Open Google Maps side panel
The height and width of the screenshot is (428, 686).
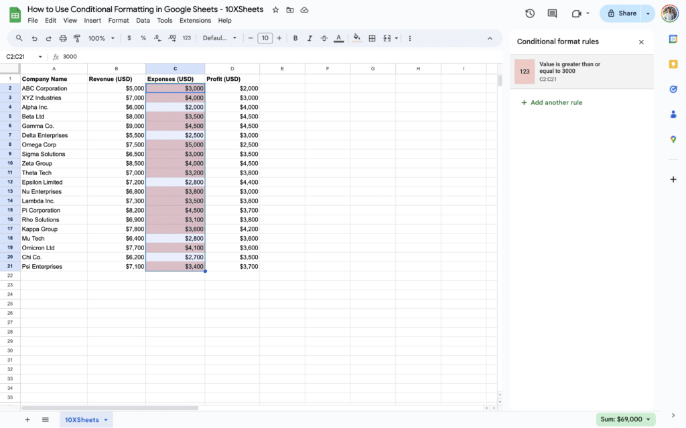[x=673, y=139]
